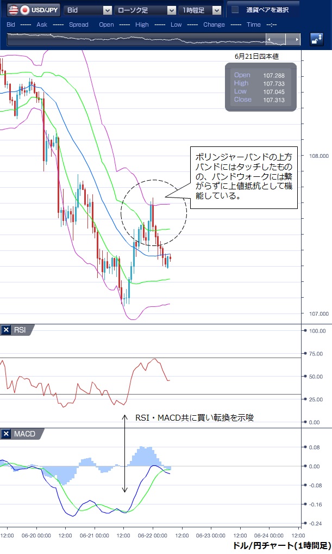Click the 108.000 price axis label
332x554 pixels.
316,156
